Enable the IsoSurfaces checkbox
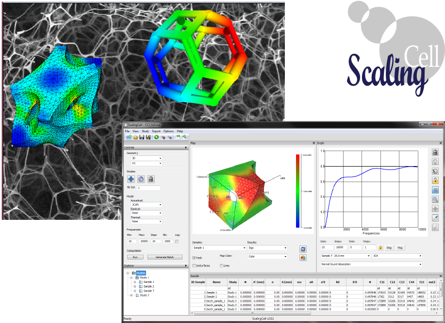Viewport: 445px width, 323px height. click(x=194, y=266)
